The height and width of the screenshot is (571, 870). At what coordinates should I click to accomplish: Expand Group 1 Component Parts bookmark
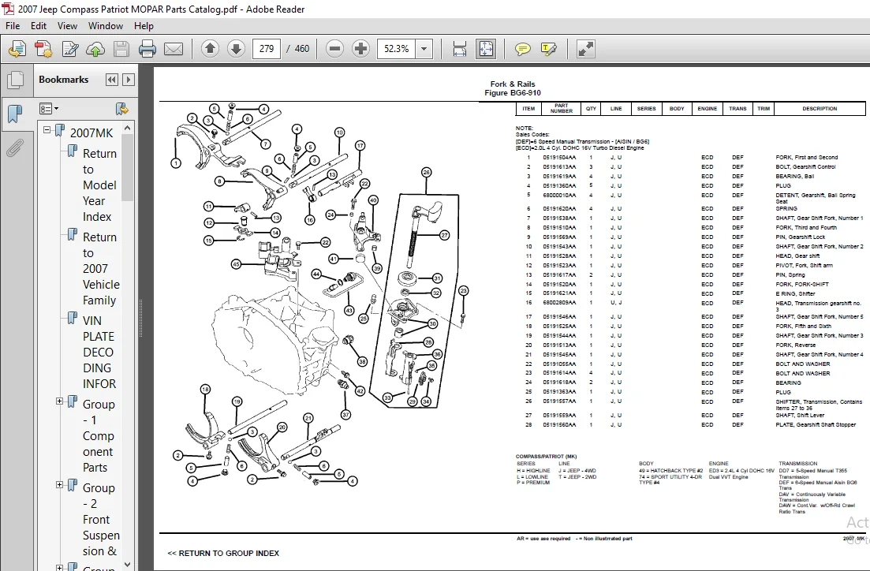(x=59, y=401)
